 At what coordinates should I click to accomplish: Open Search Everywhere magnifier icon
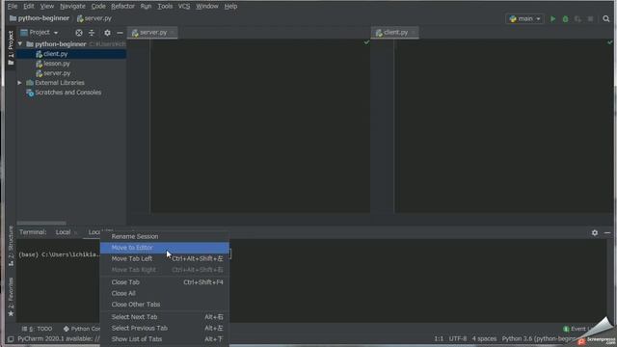(x=606, y=19)
